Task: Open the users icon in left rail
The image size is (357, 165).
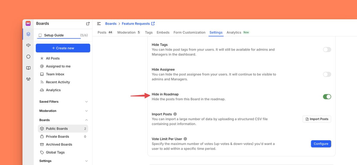Action: (28, 79)
